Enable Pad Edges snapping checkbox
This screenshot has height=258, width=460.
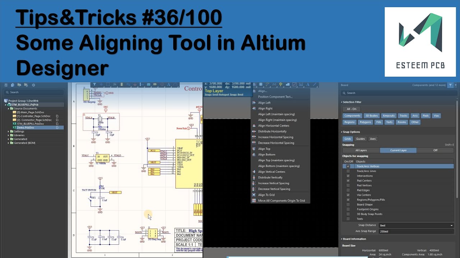348,190
